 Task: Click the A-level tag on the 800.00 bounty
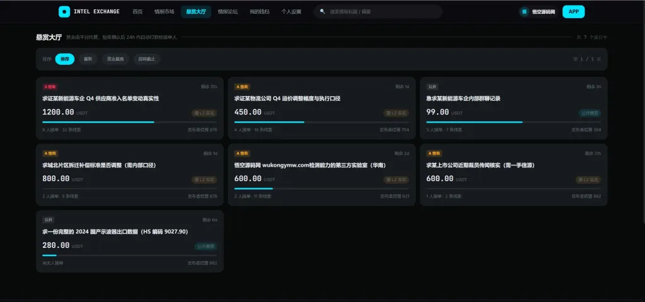click(x=50, y=154)
